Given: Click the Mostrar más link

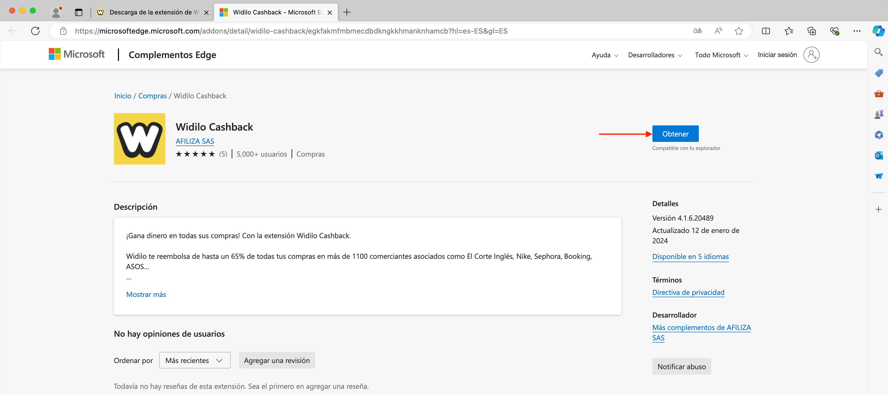Looking at the screenshot, I should [146, 294].
